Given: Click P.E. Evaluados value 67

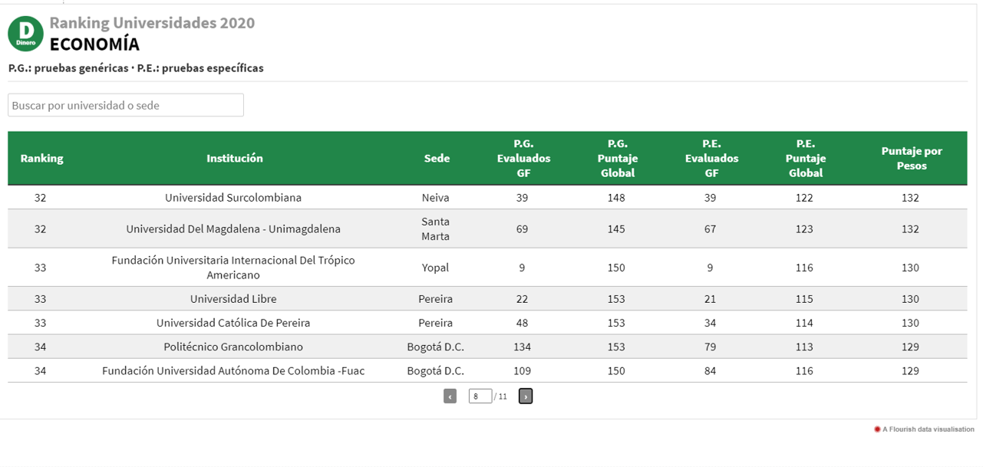Looking at the screenshot, I should pyautogui.click(x=711, y=229).
